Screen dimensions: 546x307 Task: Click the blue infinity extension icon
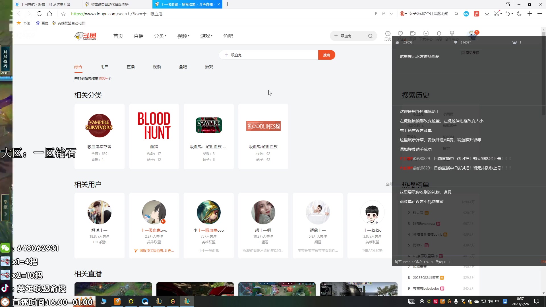(466, 14)
